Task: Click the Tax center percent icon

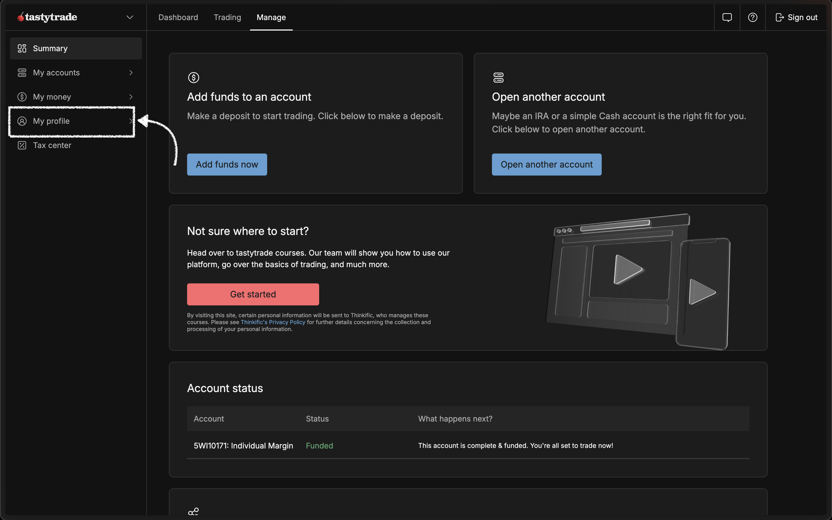Action: pos(22,145)
